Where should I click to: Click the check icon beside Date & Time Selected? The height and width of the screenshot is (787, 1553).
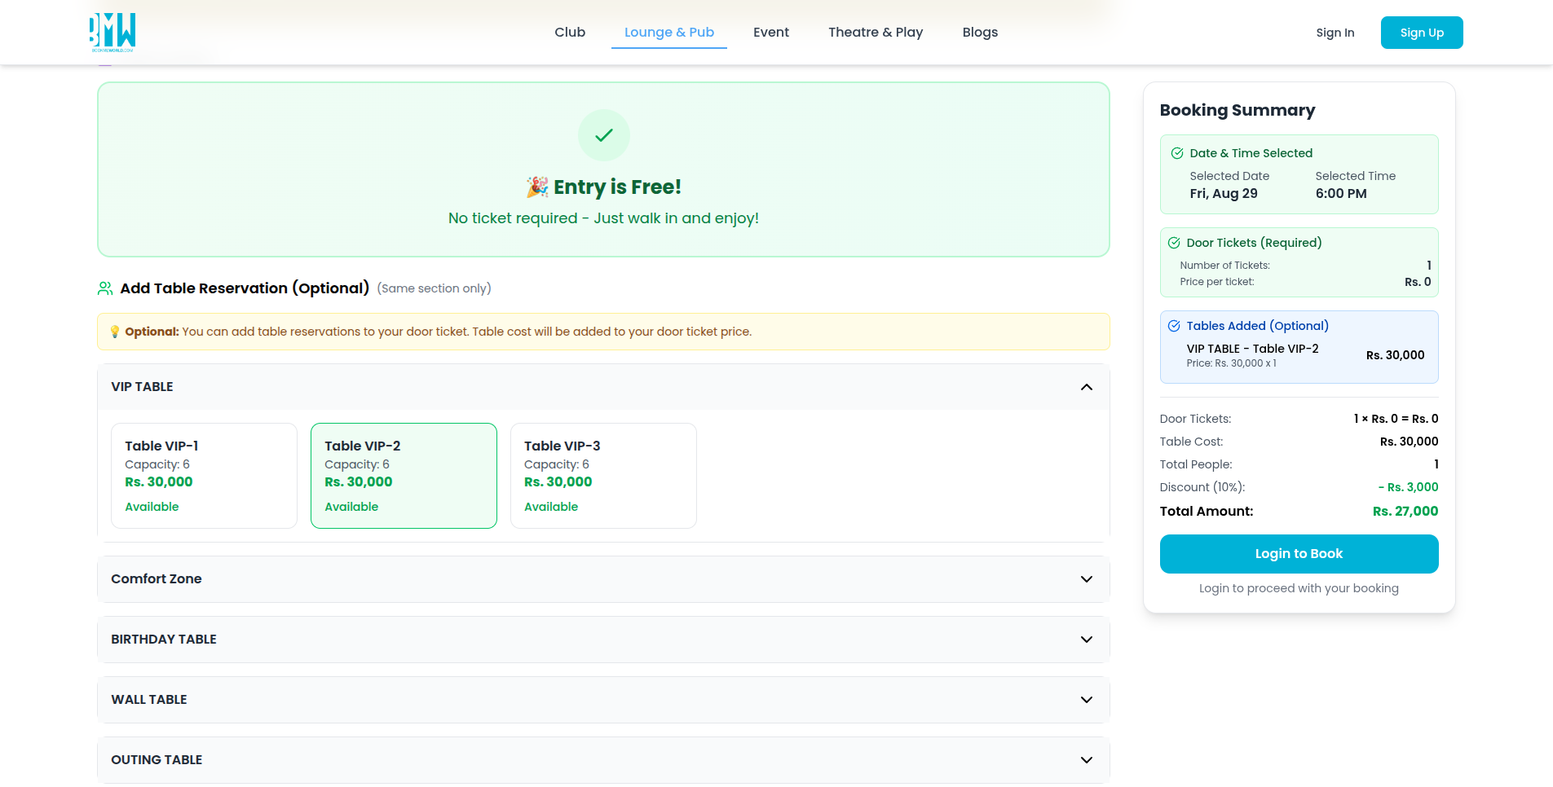point(1177,153)
